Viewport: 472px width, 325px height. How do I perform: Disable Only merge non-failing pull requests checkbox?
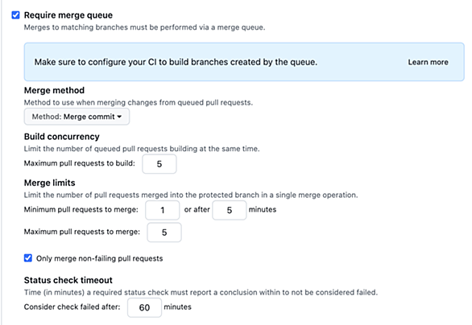[28, 258]
